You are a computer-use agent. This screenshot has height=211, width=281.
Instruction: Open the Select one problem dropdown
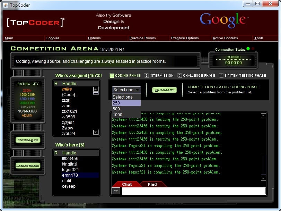[126, 90]
